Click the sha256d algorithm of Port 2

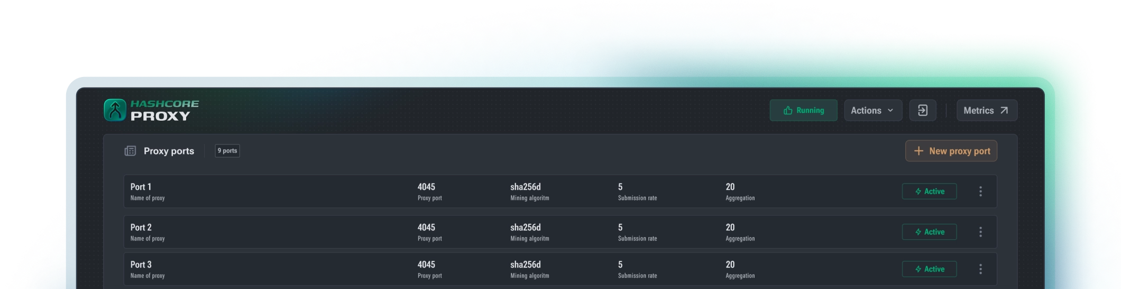coord(525,228)
